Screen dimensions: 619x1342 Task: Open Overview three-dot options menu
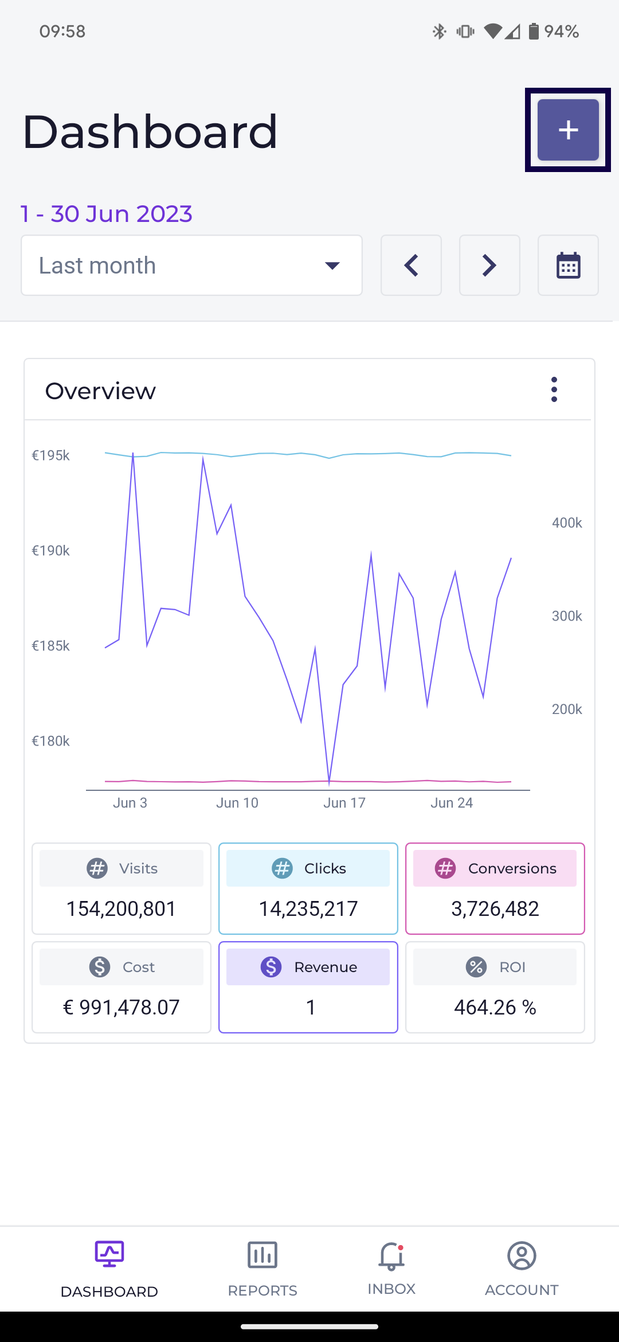point(554,390)
